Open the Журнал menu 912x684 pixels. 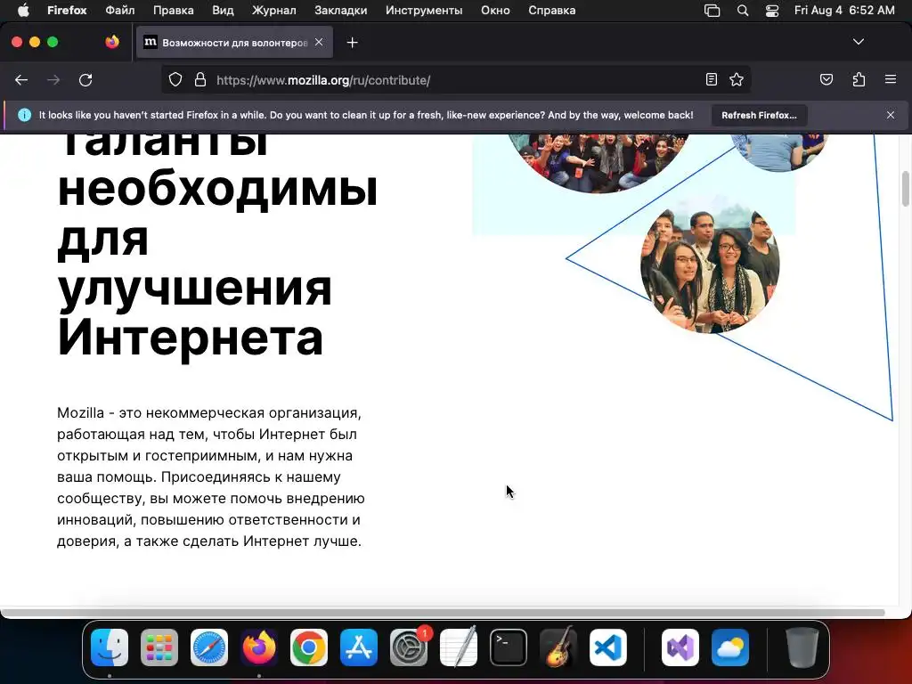click(274, 11)
